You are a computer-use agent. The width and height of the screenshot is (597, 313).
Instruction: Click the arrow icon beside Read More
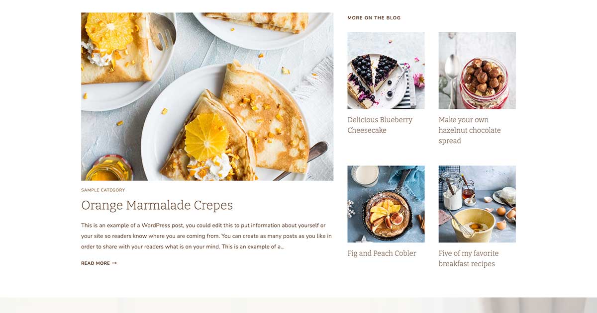click(114, 263)
